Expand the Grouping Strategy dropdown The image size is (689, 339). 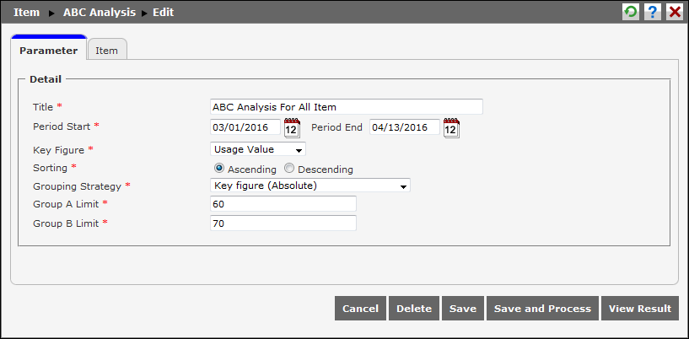(310, 186)
